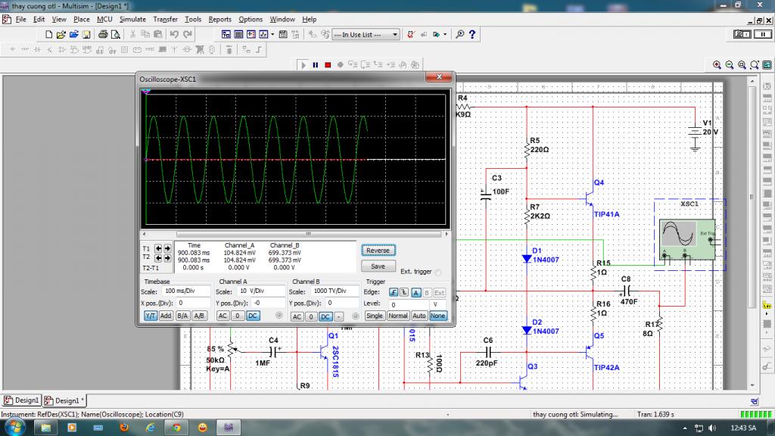This screenshot has width=775, height=436.
Task: Click the Reverse button on oscilloscope
Action: pos(378,250)
